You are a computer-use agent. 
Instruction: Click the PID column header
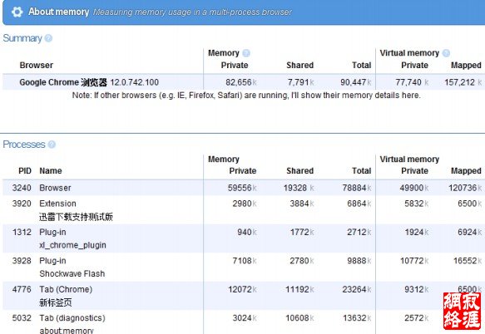click(x=25, y=171)
